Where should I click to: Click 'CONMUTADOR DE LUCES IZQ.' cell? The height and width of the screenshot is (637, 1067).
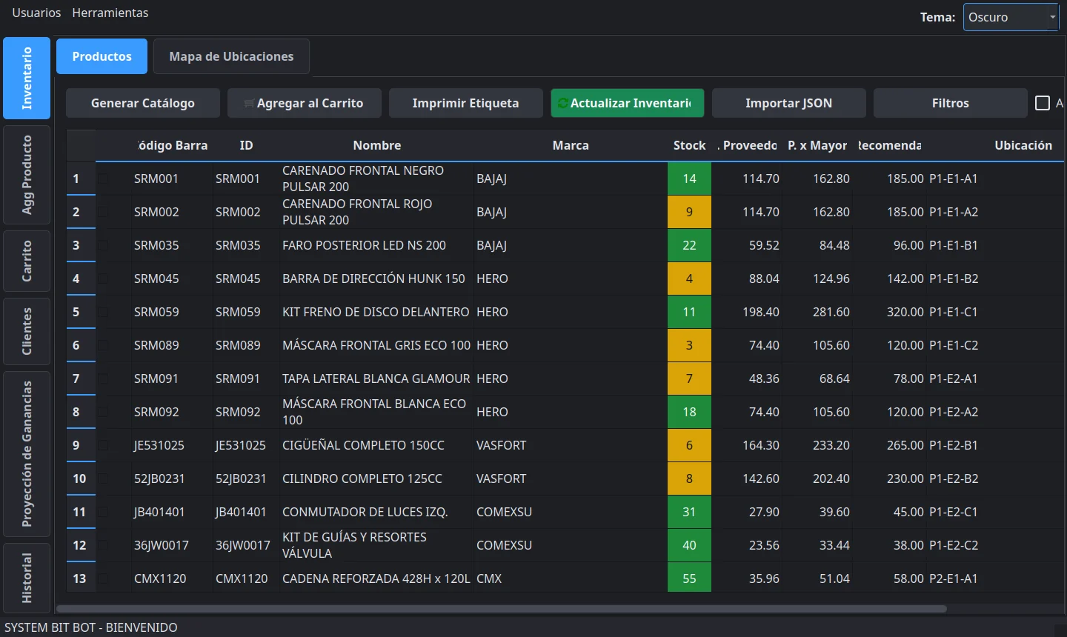(x=377, y=512)
